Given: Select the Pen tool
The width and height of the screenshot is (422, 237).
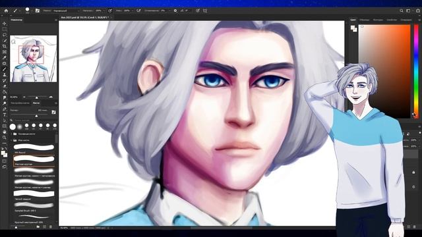Looking at the screenshot, I should [5, 109].
